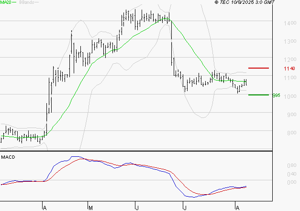Click the TEC 10/8/2025 3:0 GMT copyright text

coord(244,2)
